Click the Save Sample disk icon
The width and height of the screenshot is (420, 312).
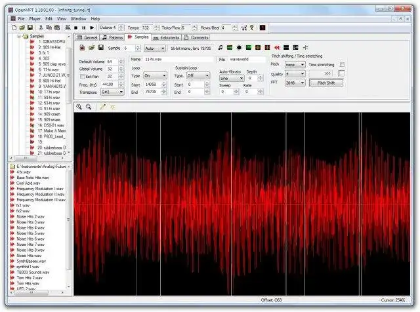(x=101, y=48)
